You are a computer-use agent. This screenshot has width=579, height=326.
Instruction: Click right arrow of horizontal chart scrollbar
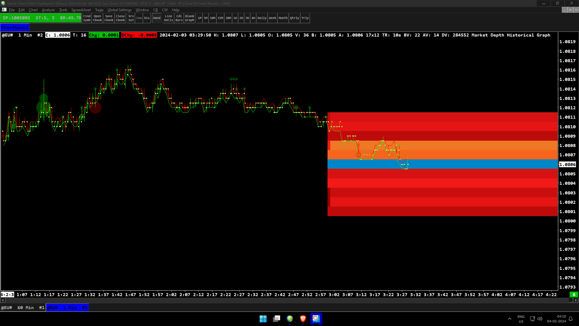576,300
